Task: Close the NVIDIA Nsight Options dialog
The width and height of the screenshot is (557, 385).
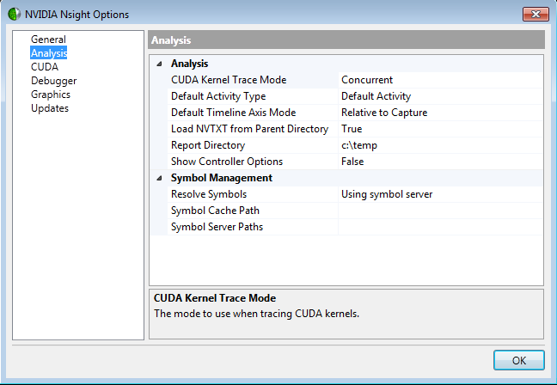Action: pos(534,14)
